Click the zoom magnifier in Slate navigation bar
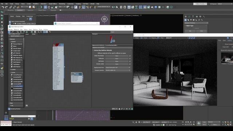Viewport: 233px width, 131px height. 122,109
